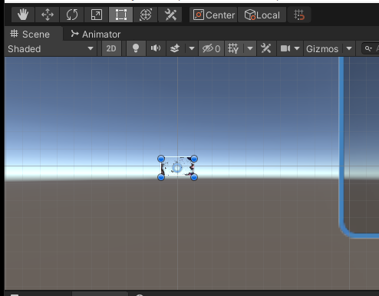Screen dimensions: 379x296
Task: Click bottom-right rect handle of sprite
Action: 194,177
